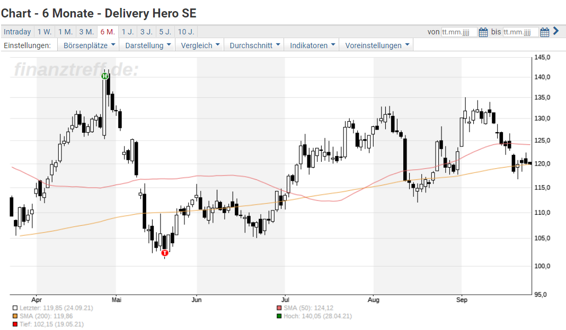Open the Indikatoren dropdown menu
566x330 pixels.
click(312, 45)
